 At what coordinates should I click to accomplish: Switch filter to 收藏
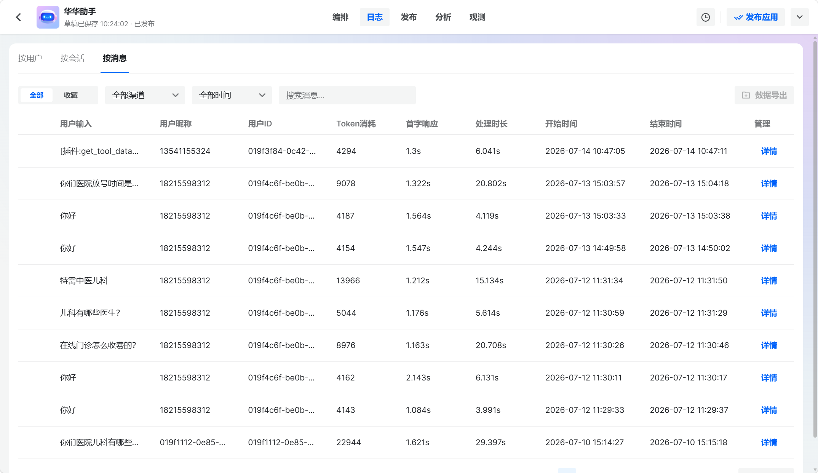click(71, 95)
